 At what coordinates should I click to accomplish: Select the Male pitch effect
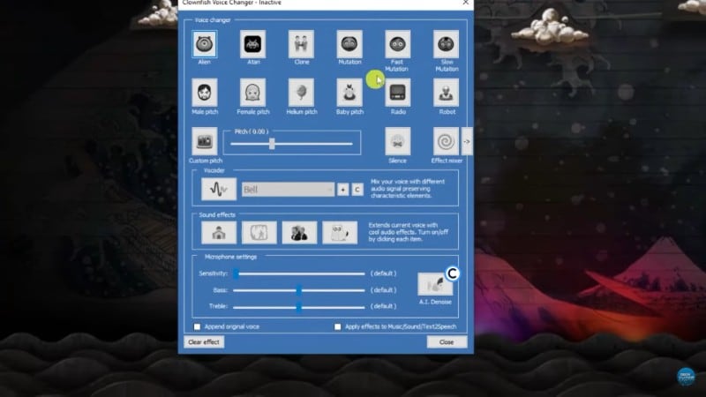point(205,93)
